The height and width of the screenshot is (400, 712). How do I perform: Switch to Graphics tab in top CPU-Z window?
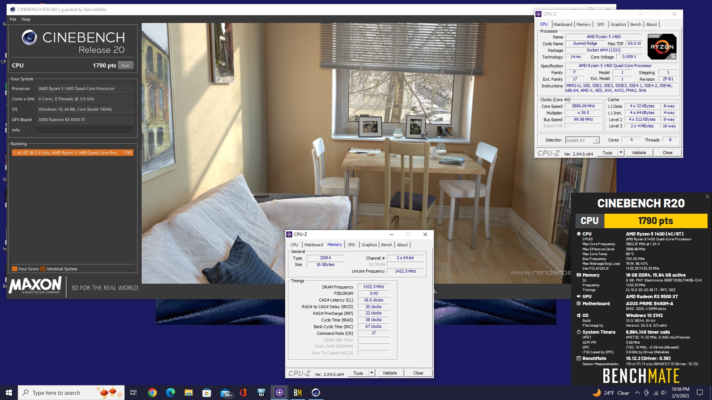click(618, 24)
